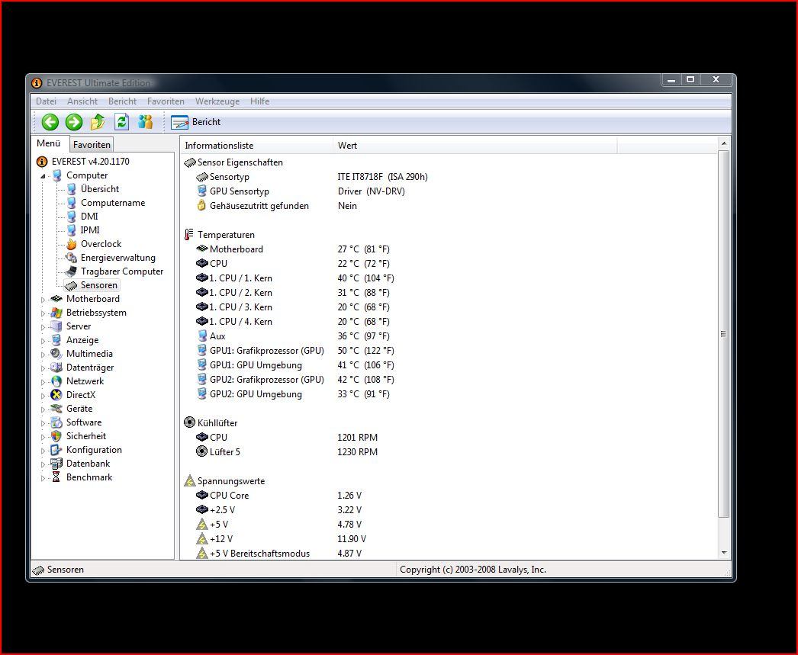Expand the Datenträger tree node

point(43,368)
